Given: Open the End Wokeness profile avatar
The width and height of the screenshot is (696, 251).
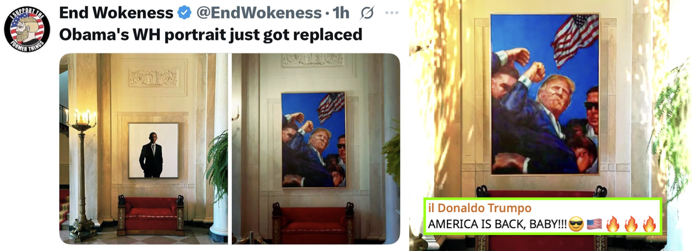Looking at the screenshot, I should click(x=27, y=29).
